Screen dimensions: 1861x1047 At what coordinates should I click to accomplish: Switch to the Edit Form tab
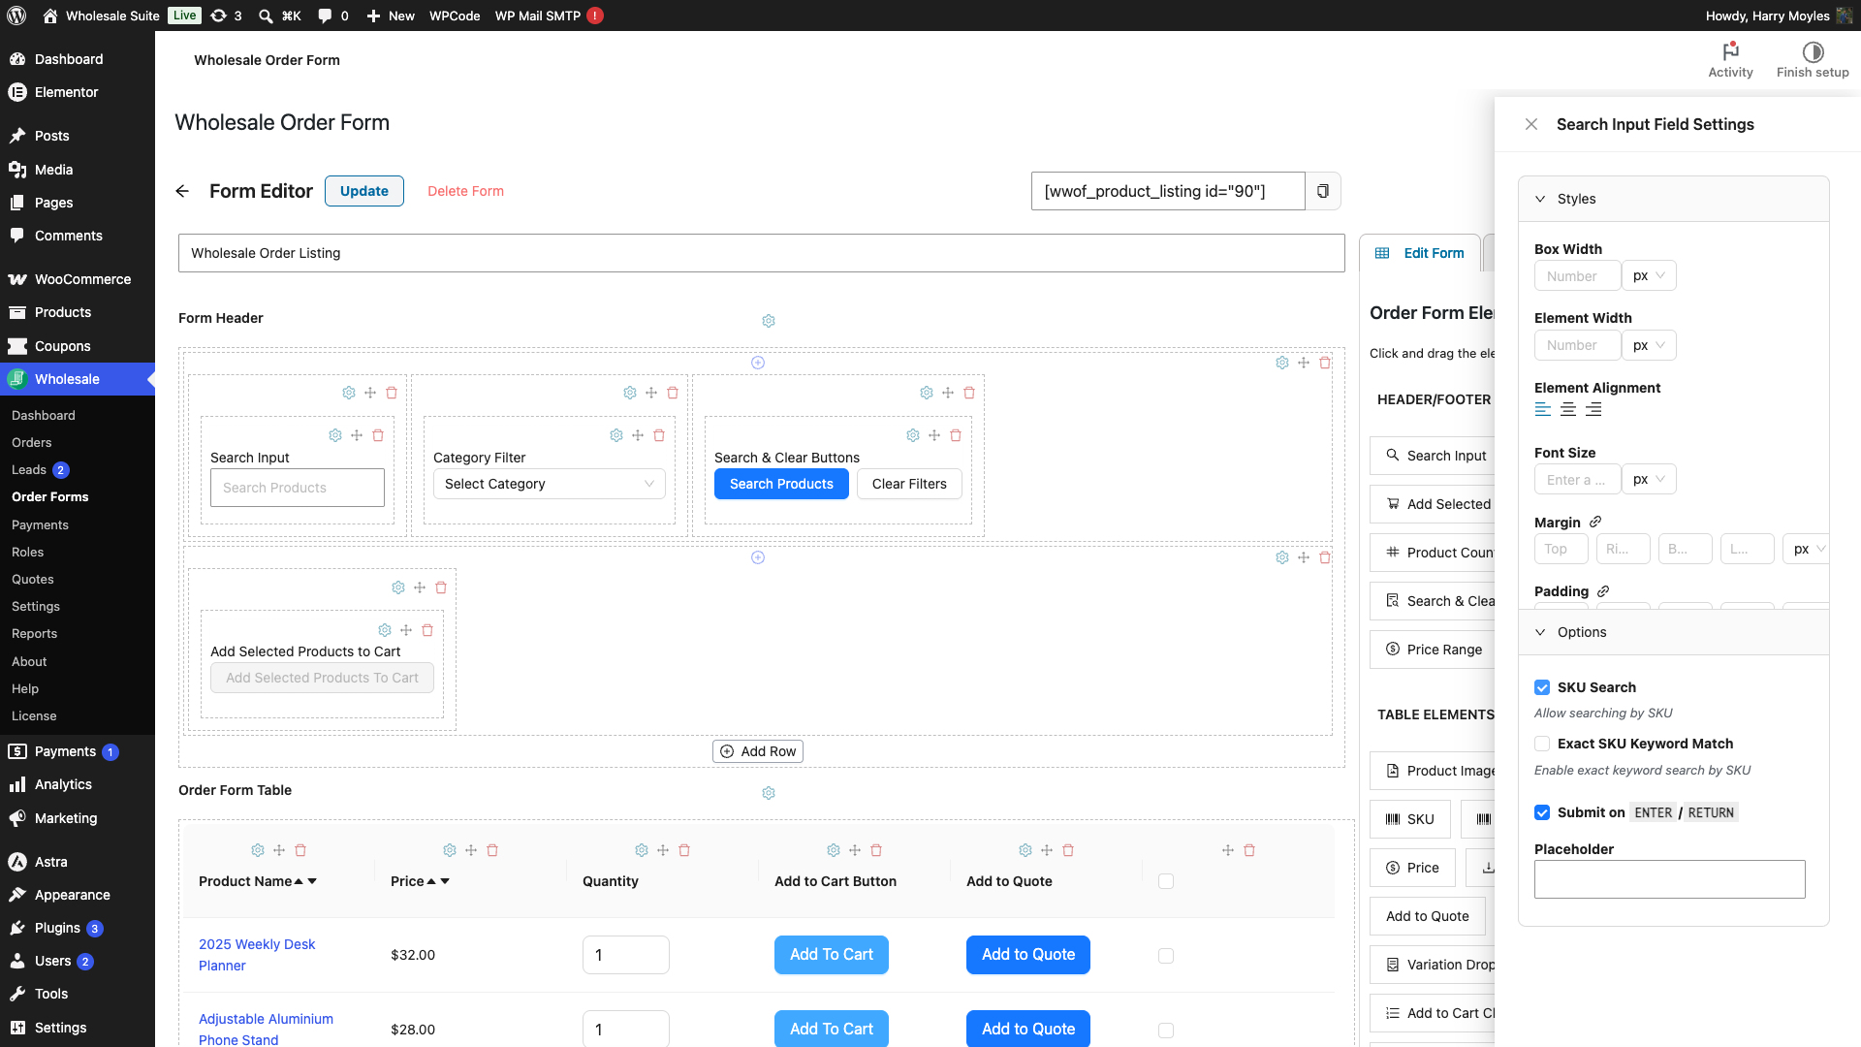[x=1420, y=253]
